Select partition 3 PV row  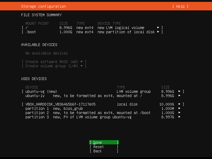click(x=103, y=117)
